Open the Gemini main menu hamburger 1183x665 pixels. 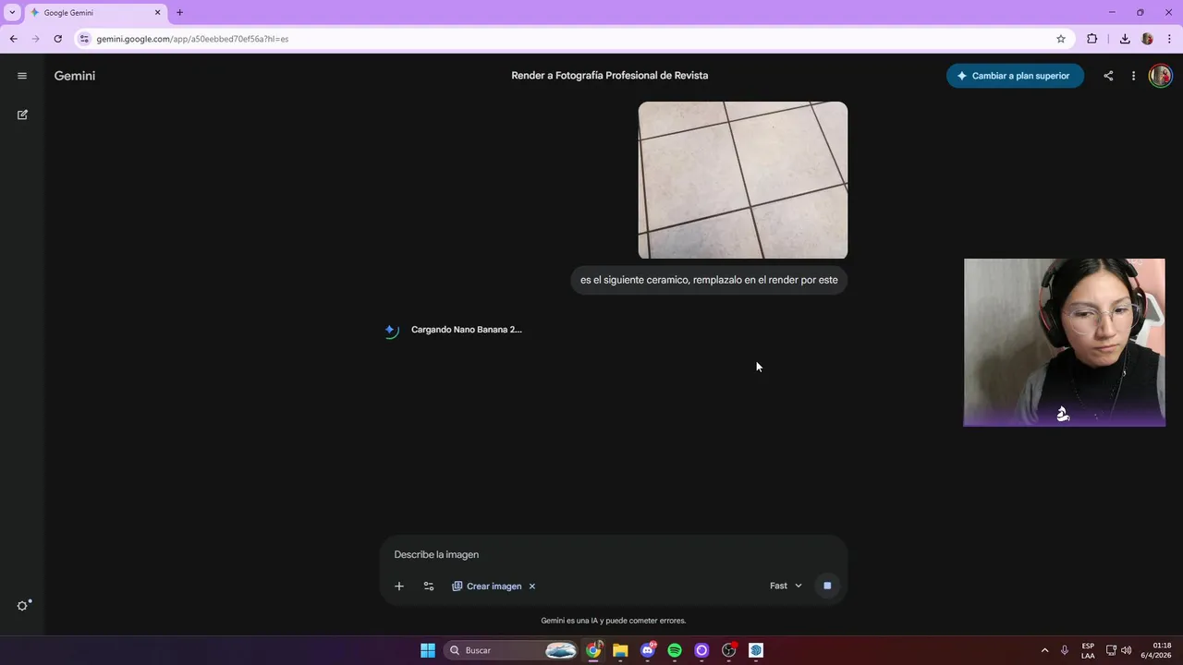[22, 76]
